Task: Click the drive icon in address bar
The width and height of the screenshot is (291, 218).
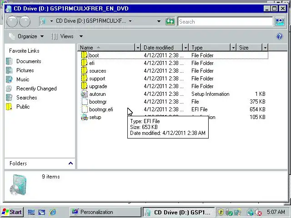Action: 43,21
